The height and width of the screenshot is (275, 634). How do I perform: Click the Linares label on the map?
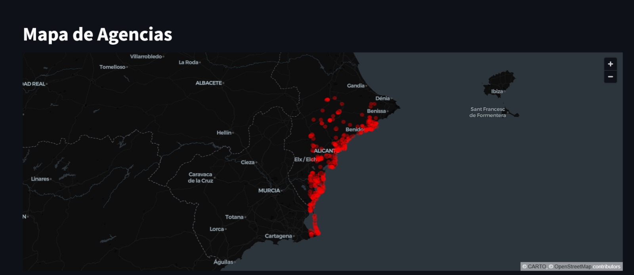click(40, 179)
